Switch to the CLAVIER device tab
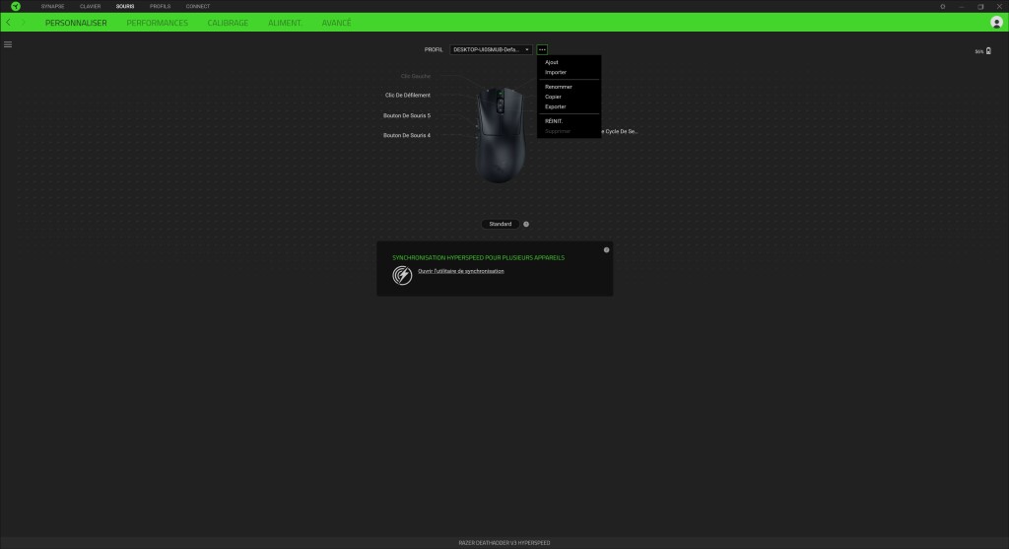The width and height of the screenshot is (1009, 549). coord(90,7)
